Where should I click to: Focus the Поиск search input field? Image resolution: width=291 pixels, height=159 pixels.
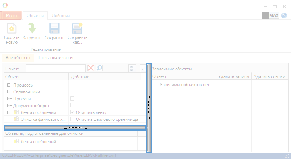55,69
